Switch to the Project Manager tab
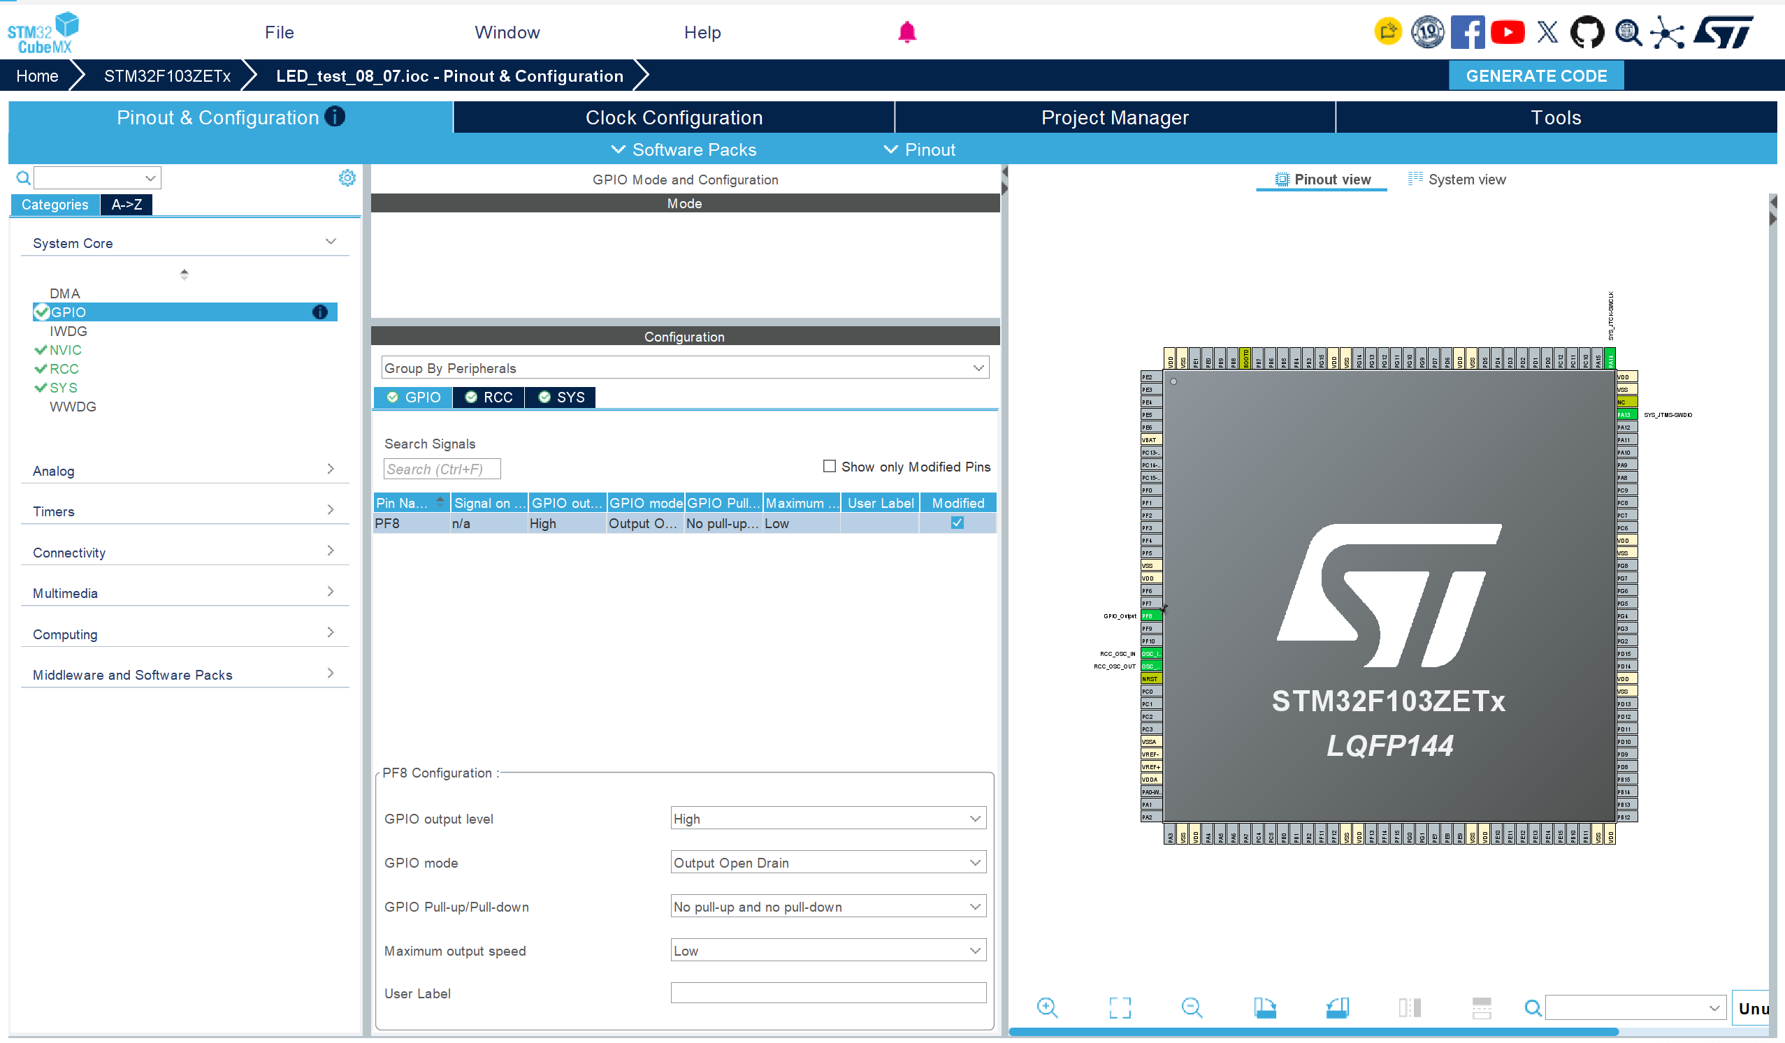 [1115, 117]
